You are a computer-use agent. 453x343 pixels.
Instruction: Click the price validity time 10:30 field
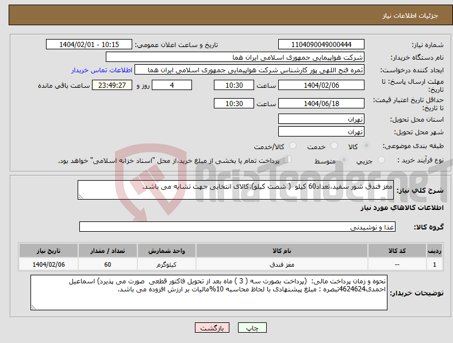[234, 103]
